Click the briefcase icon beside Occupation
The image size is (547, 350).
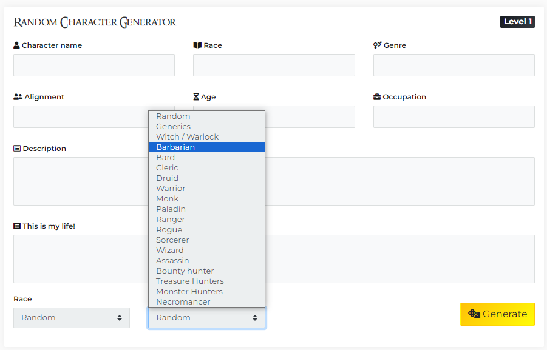[377, 97]
